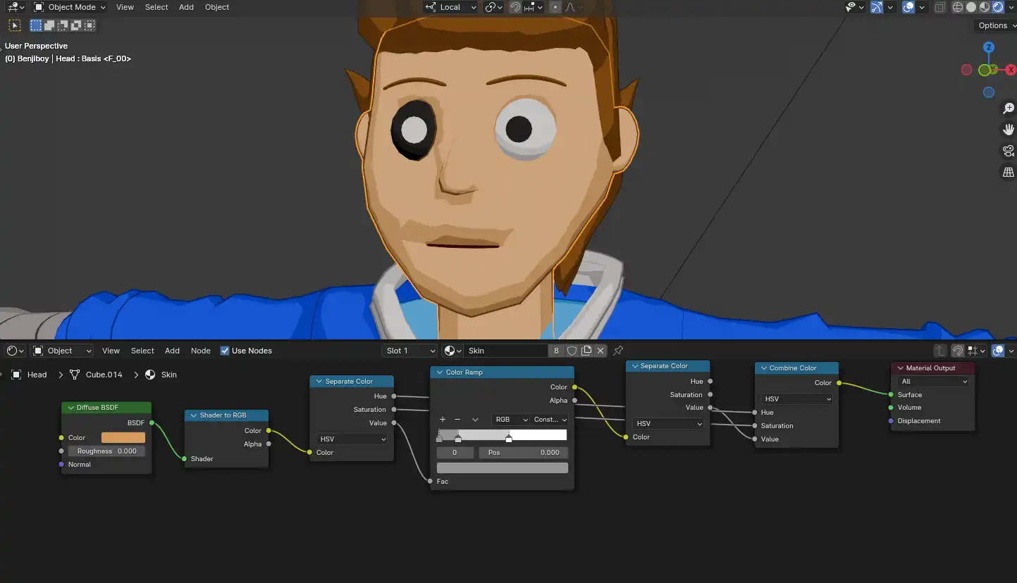This screenshot has height=583, width=1017.
Task: Select Material Preview shading mode
Action: coord(984,7)
